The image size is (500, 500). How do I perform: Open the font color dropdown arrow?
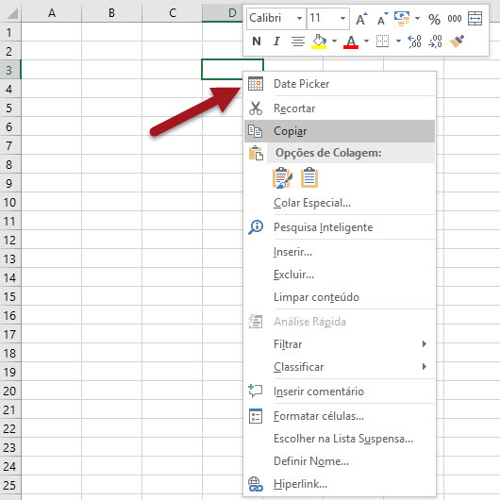pyautogui.click(x=366, y=42)
